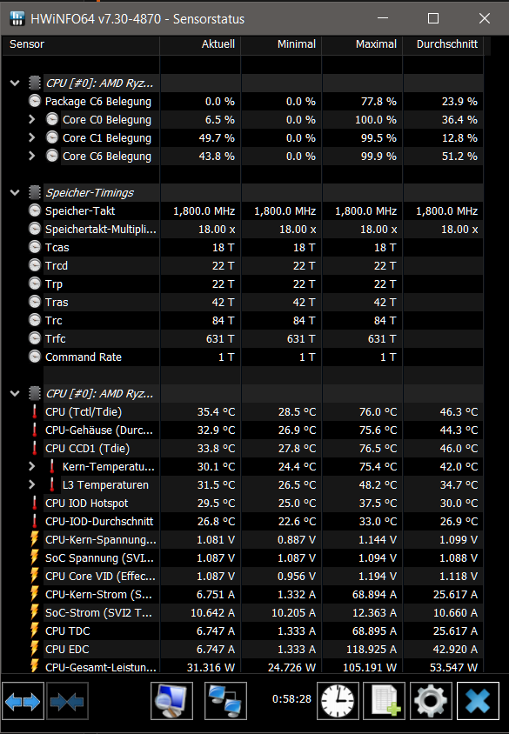Click the Aktuell column header

point(200,44)
